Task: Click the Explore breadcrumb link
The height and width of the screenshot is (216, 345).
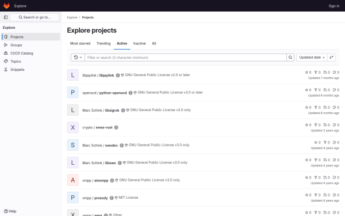Action: [x=72, y=17]
